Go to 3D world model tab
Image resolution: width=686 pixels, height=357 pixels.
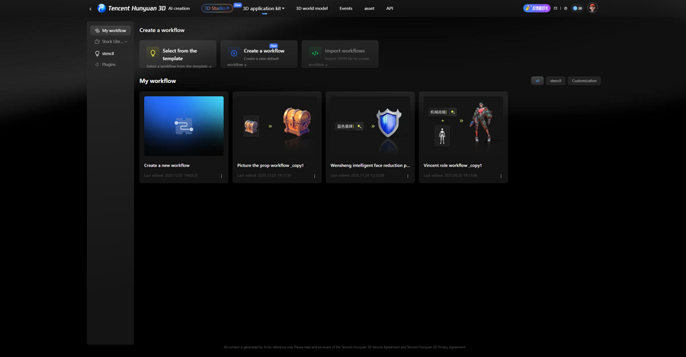click(312, 8)
